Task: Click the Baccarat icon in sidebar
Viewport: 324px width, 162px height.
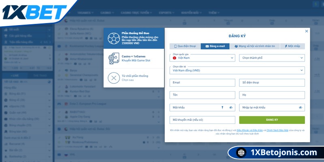Action: pos(6,144)
